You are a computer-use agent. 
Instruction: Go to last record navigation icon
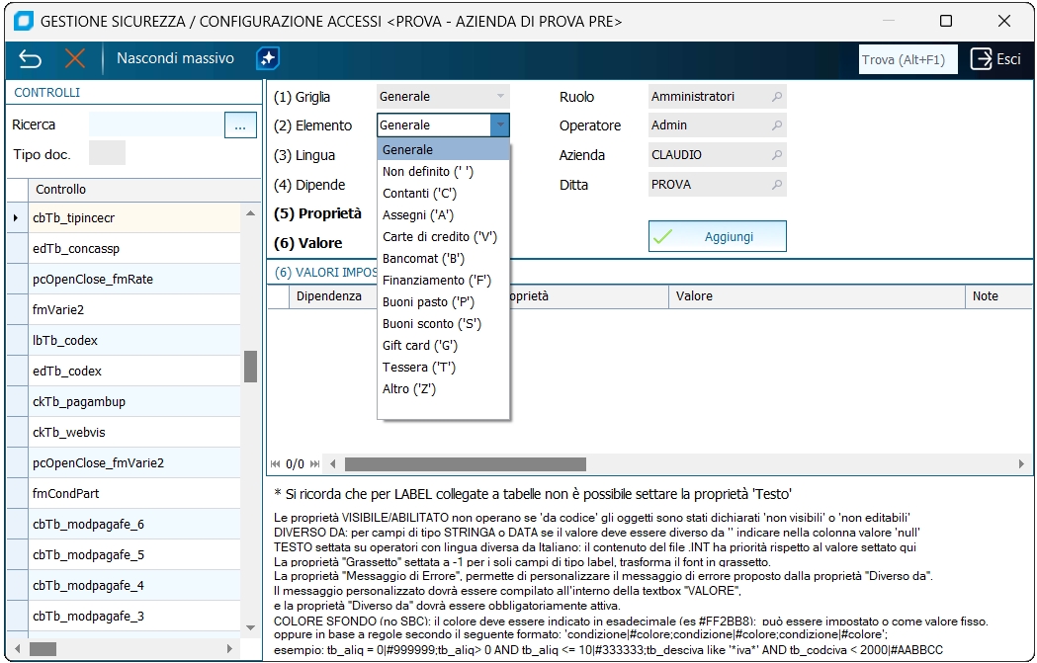pos(314,464)
